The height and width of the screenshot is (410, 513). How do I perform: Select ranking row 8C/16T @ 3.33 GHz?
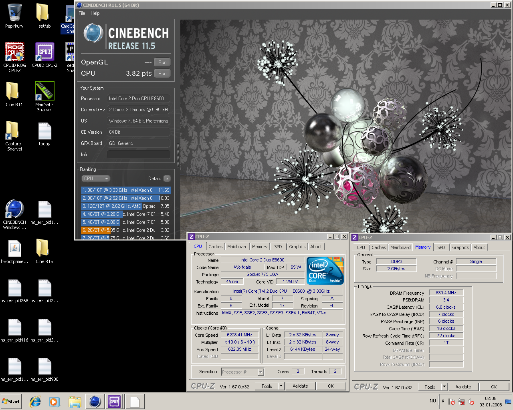tap(126, 190)
